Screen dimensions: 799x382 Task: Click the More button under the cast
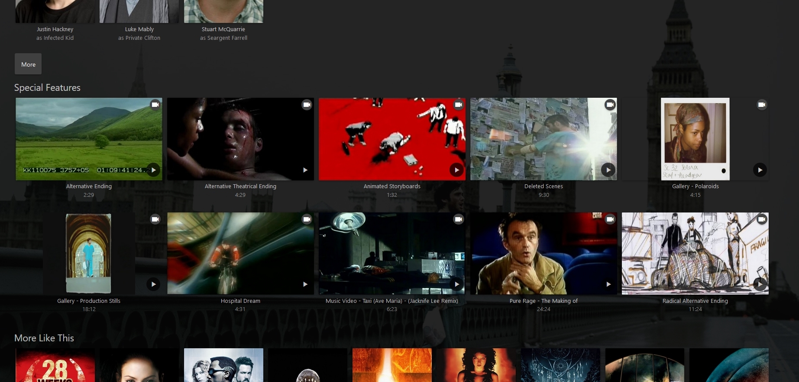click(28, 64)
